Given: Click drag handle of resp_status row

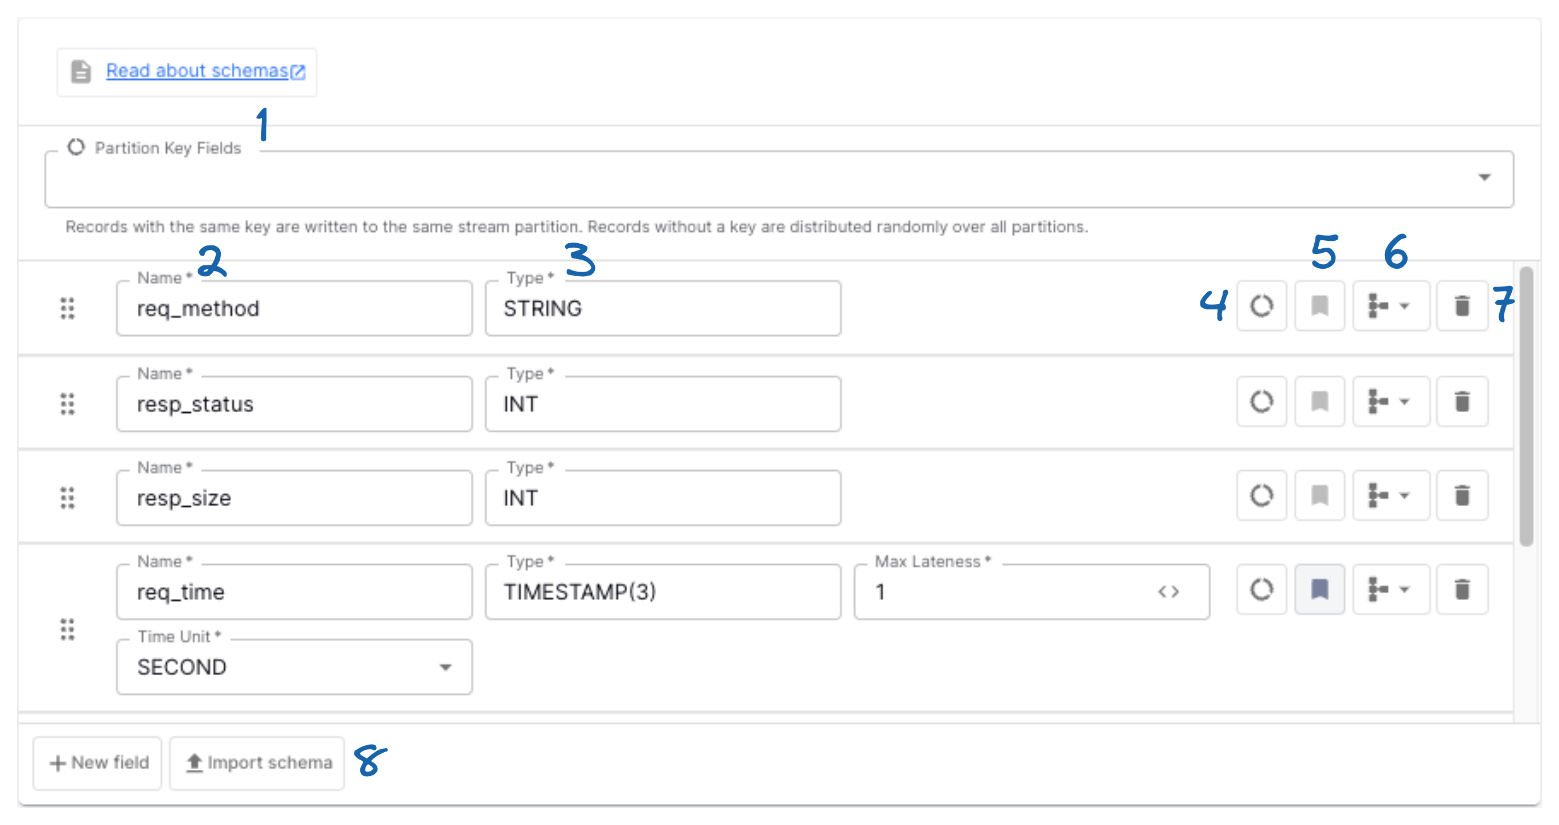Looking at the screenshot, I should (67, 404).
